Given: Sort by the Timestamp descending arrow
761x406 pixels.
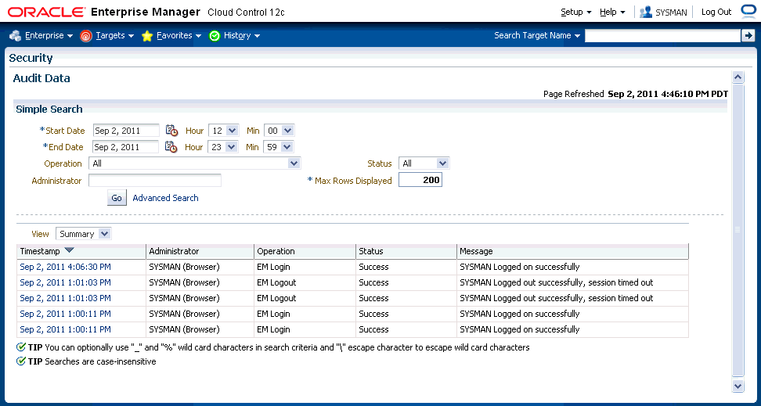Looking at the screenshot, I should click(69, 251).
